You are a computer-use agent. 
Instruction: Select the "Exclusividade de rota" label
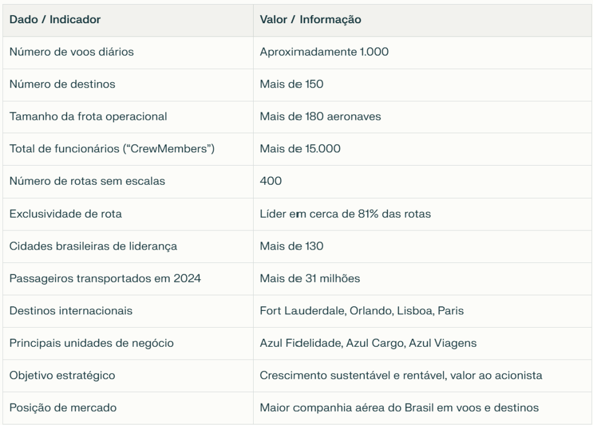click(x=65, y=214)
